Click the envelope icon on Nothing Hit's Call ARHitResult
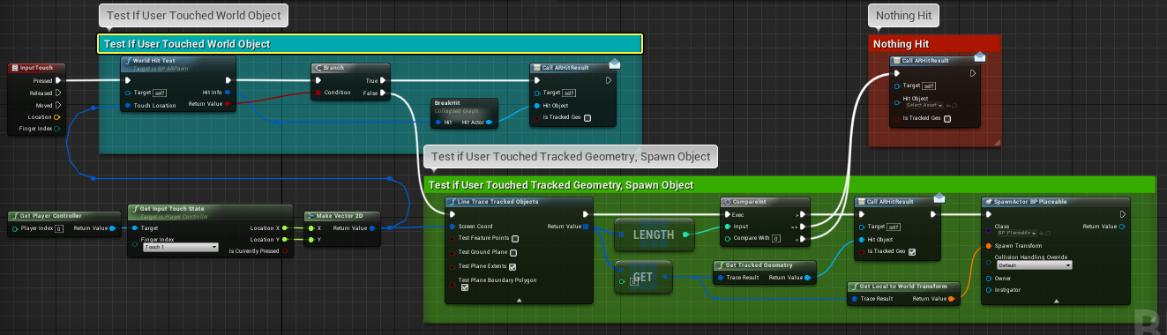1167x335 pixels. [979, 57]
